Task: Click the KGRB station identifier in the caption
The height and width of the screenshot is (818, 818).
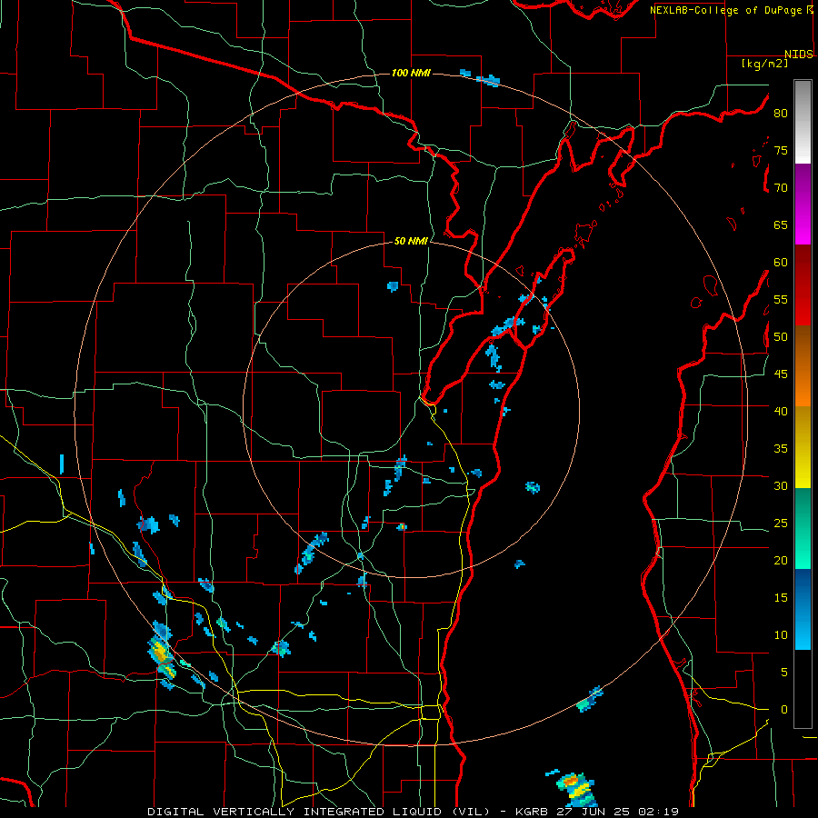Action: point(531,812)
